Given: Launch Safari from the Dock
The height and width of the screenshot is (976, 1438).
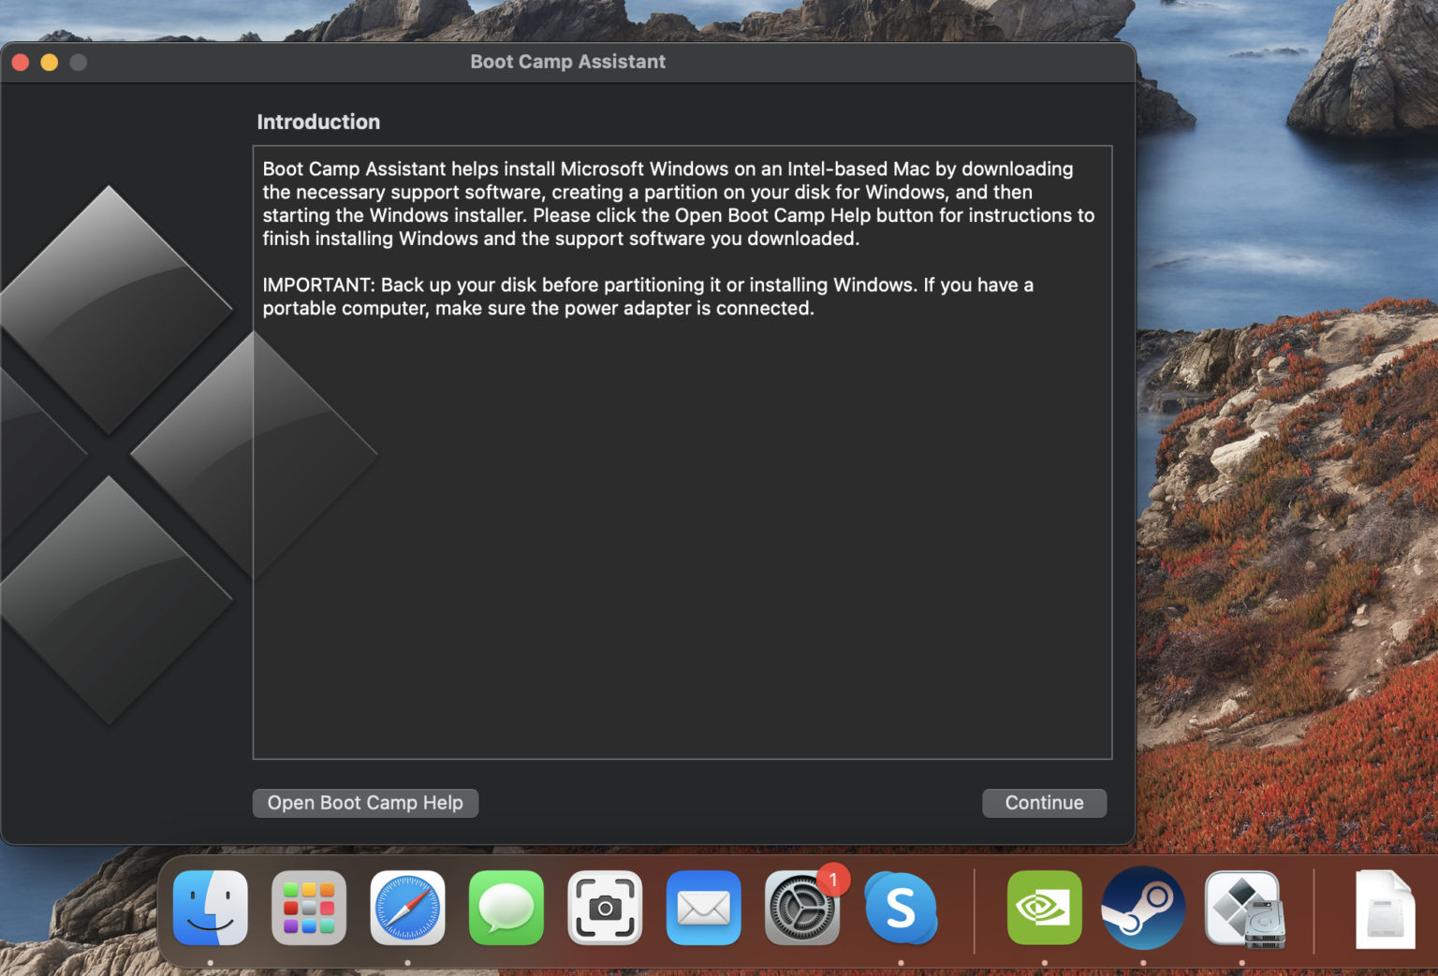Looking at the screenshot, I should tap(407, 908).
